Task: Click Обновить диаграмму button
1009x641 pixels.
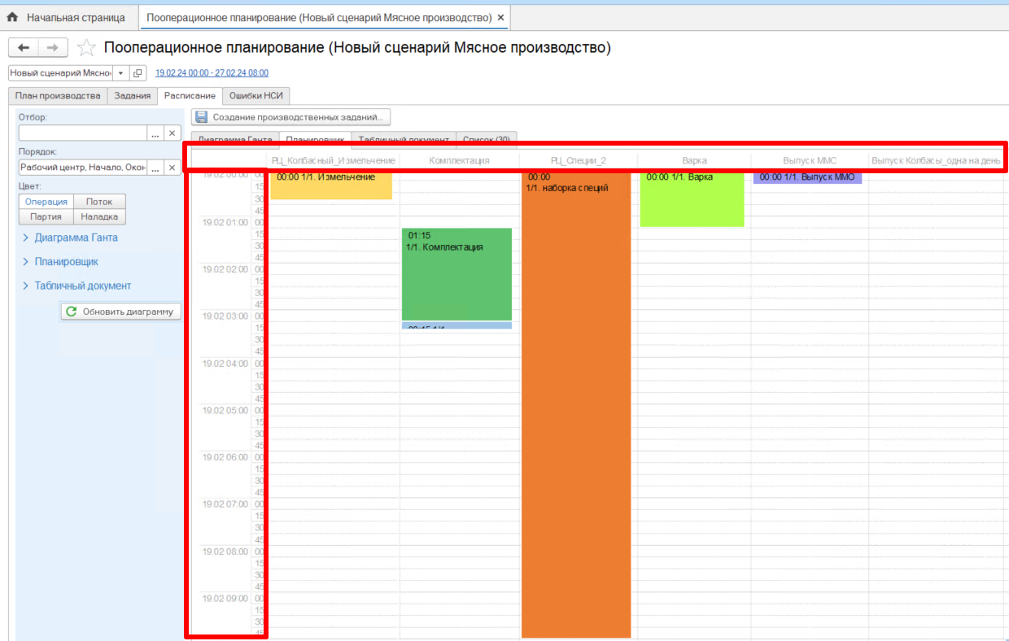Action: [x=121, y=312]
